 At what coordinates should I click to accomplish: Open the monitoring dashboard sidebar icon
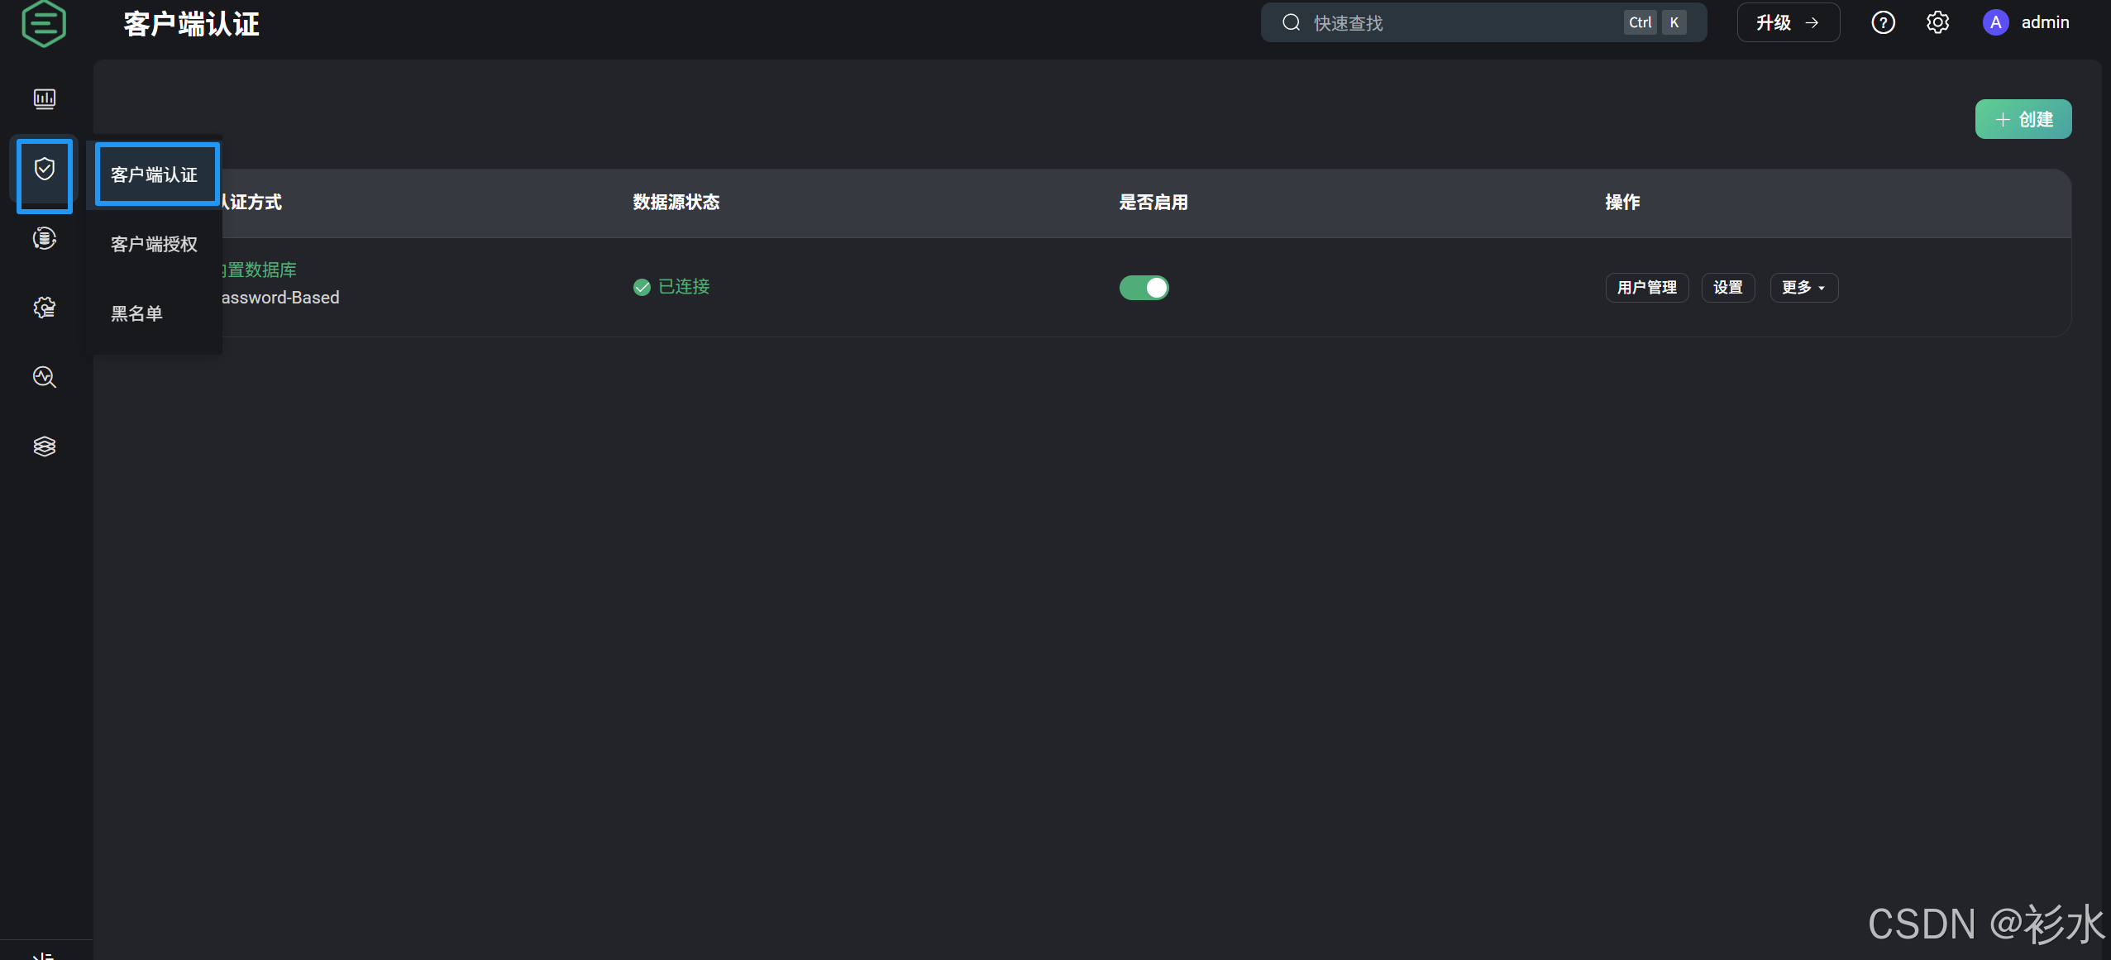click(45, 99)
